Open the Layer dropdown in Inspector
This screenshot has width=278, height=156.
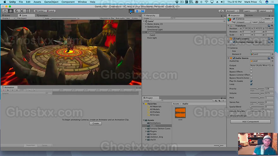266,22
